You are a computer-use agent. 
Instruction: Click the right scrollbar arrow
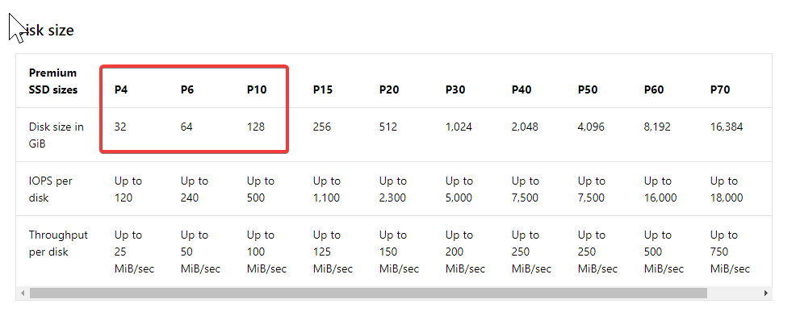[x=766, y=293]
